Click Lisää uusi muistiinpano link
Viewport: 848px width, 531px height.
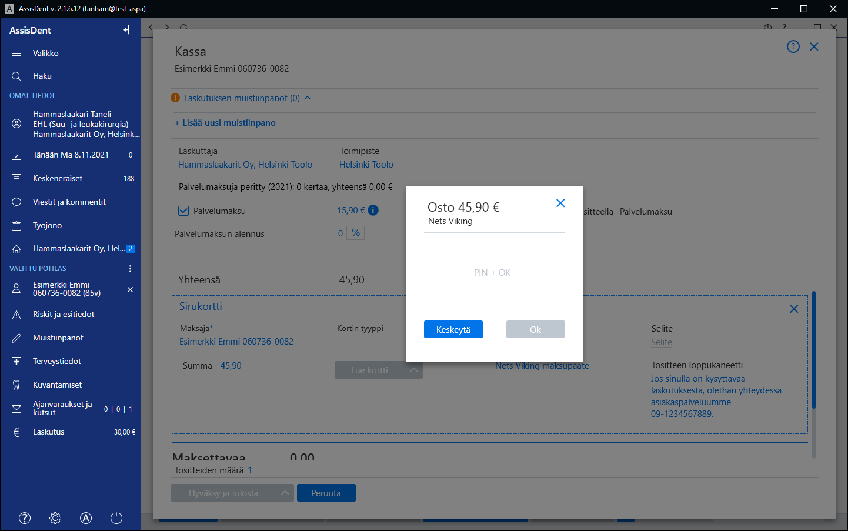(x=225, y=123)
